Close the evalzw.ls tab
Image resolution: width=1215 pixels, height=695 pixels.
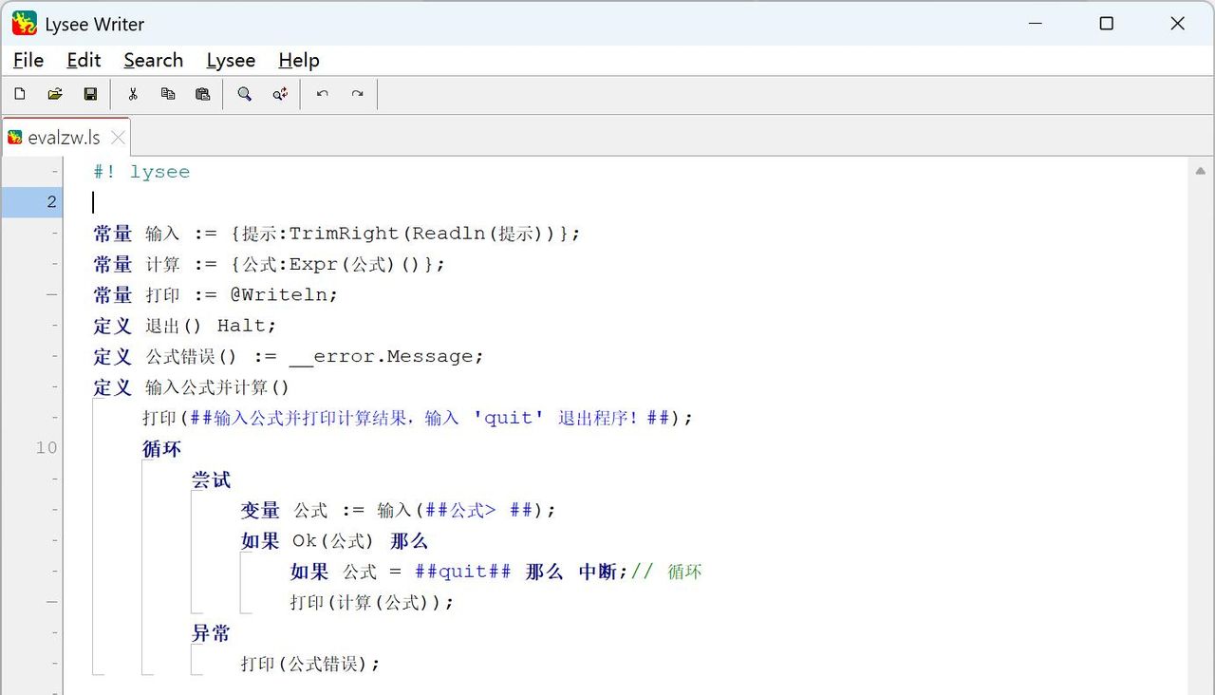pos(118,138)
